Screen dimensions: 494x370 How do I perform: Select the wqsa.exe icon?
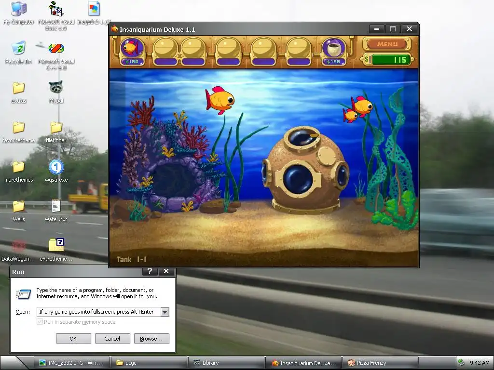click(x=56, y=172)
